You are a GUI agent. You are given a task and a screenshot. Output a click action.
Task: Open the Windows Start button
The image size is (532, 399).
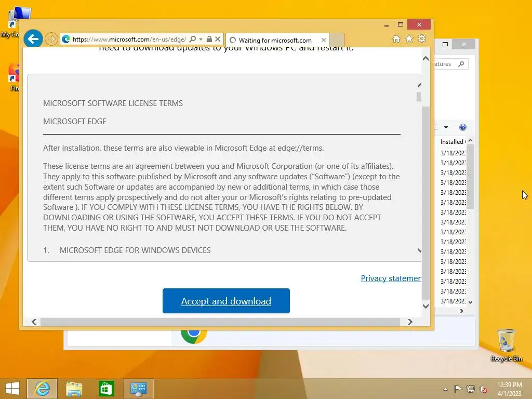pyautogui.click(x=12, y=389)
